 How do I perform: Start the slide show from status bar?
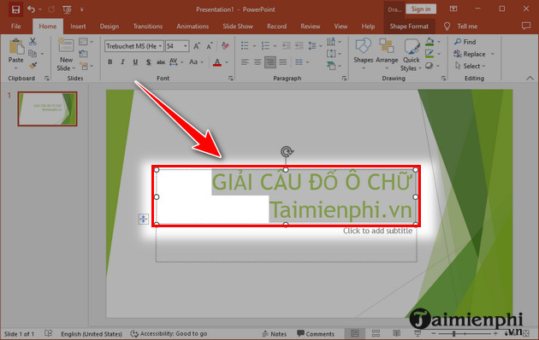(x=418, y=333)
